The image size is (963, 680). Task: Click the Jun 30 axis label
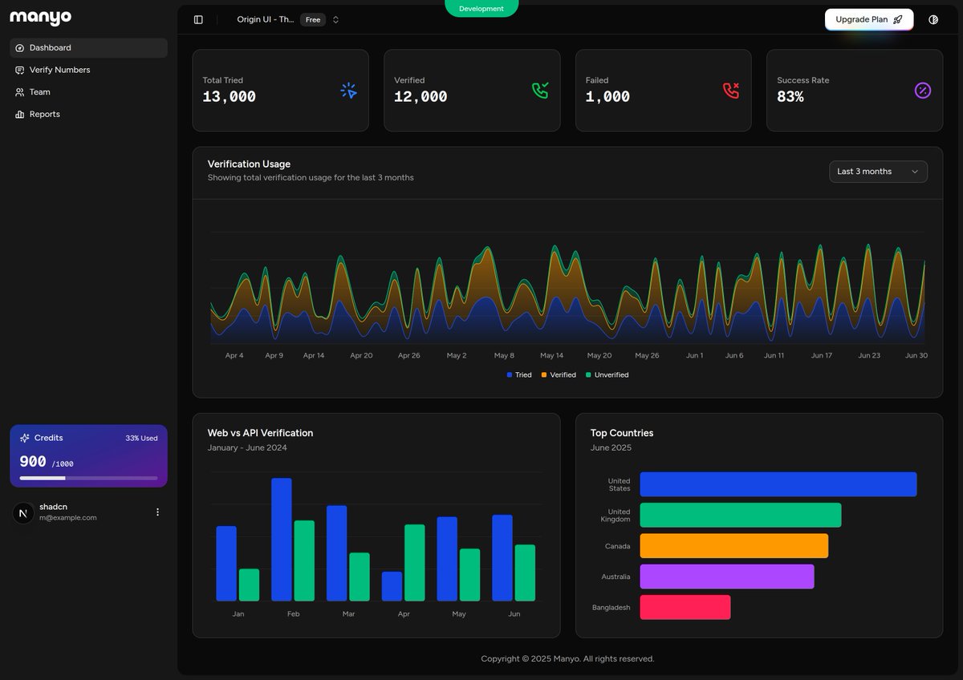916,355
